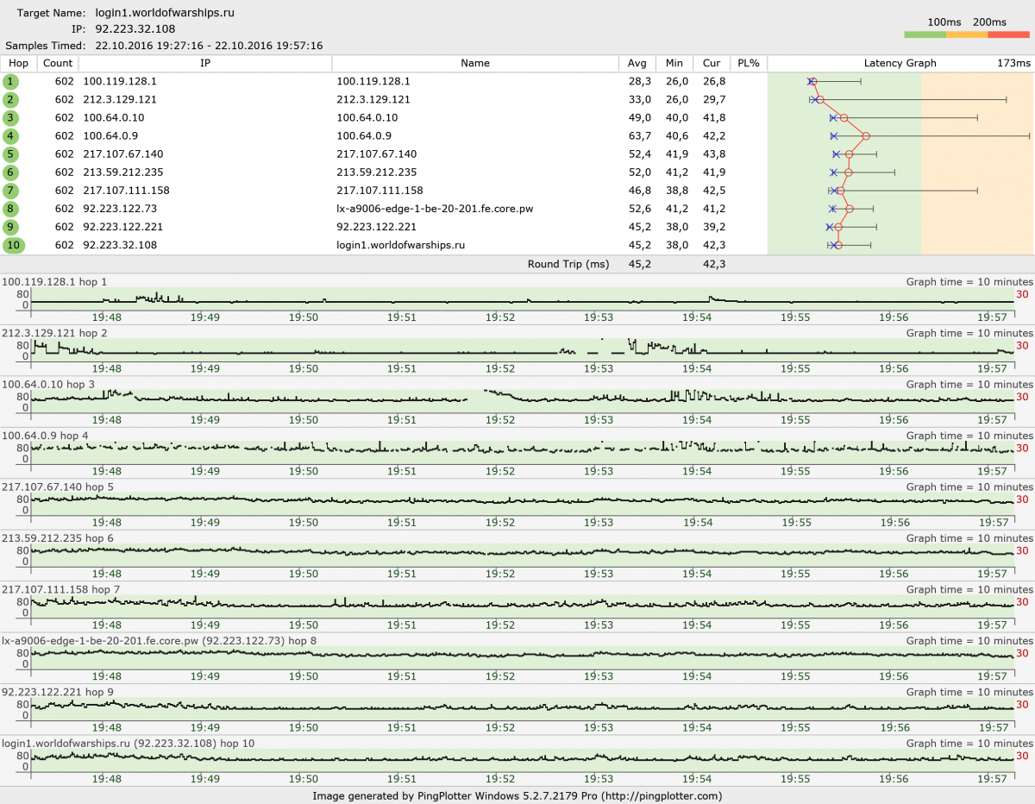
Task: Click the 213.59.212.235 hop 6 timeline graph
Action: pyautogui.click(x=523, y=555)
